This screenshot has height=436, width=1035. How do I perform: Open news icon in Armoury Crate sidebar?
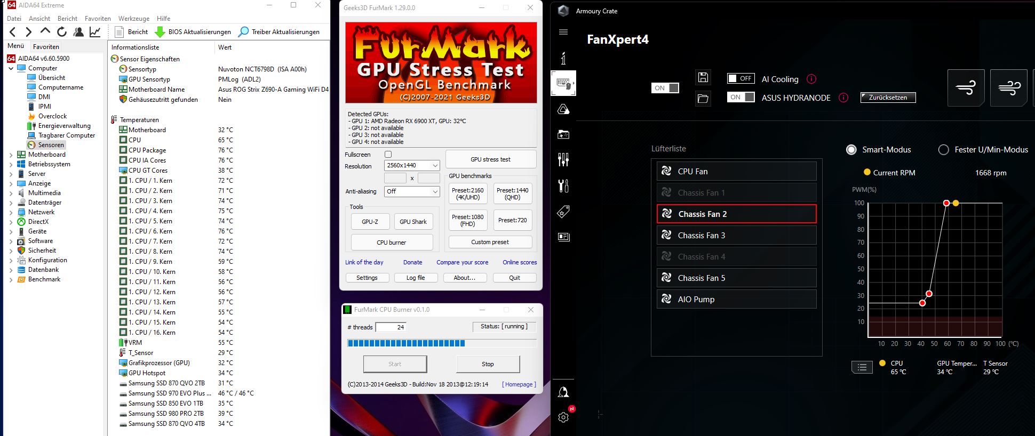coord(563,237)
